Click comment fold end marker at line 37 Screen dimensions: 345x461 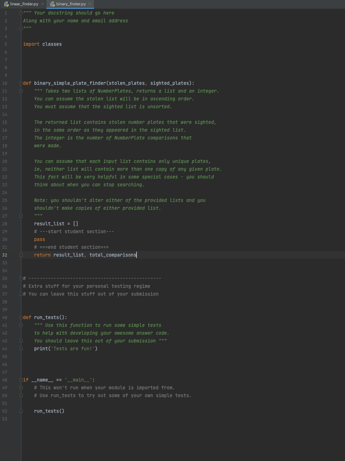click(21, 294)
